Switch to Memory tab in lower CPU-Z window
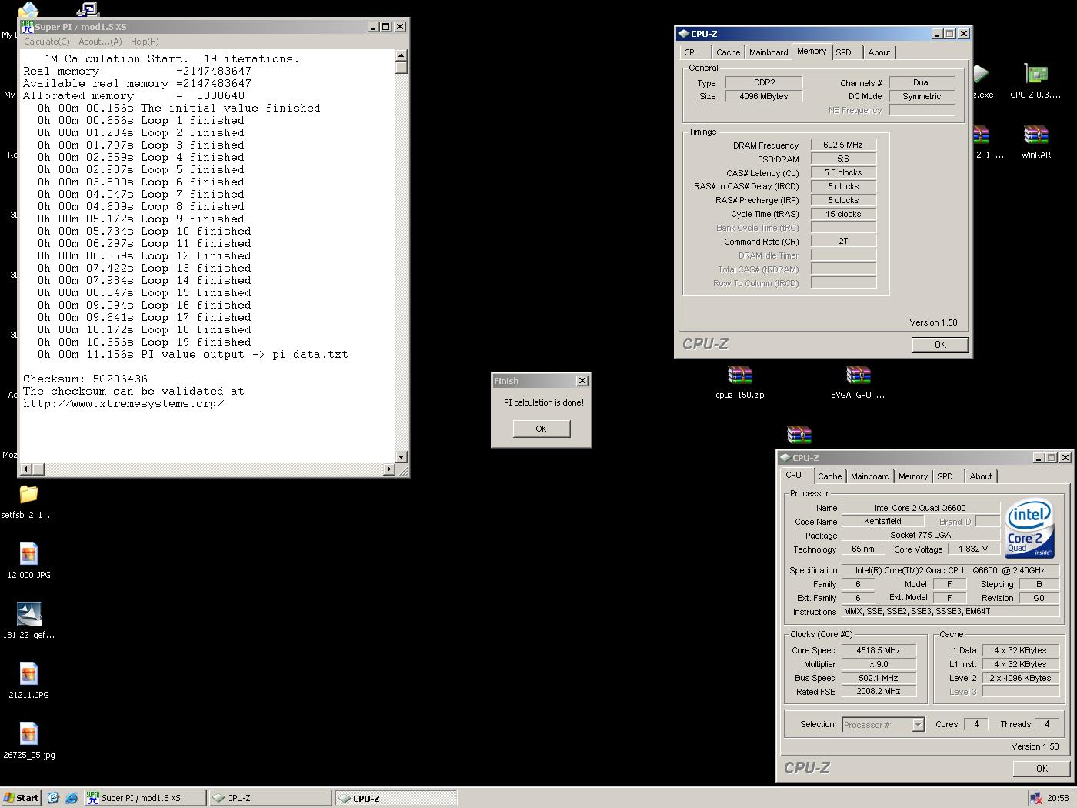 [x=913, y=476]
